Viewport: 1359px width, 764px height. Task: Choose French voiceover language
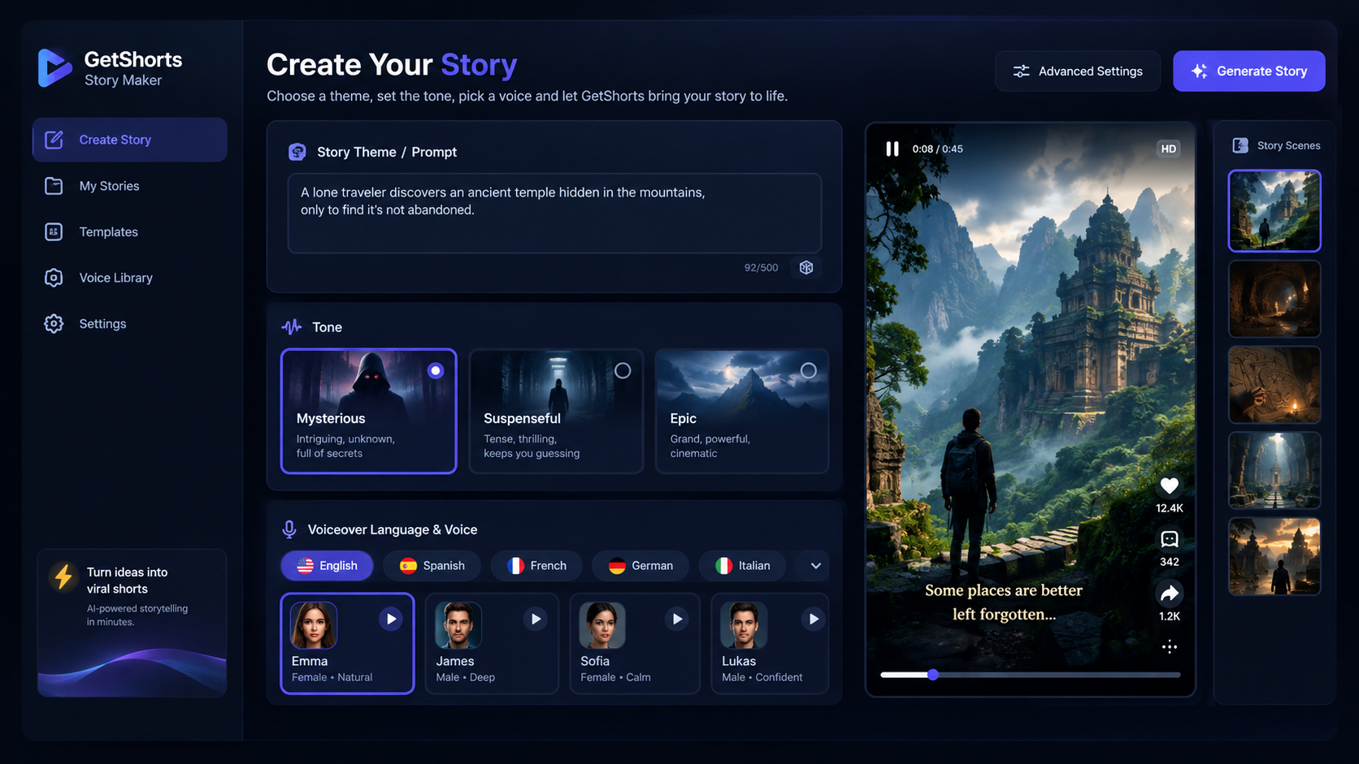(536, 566)
